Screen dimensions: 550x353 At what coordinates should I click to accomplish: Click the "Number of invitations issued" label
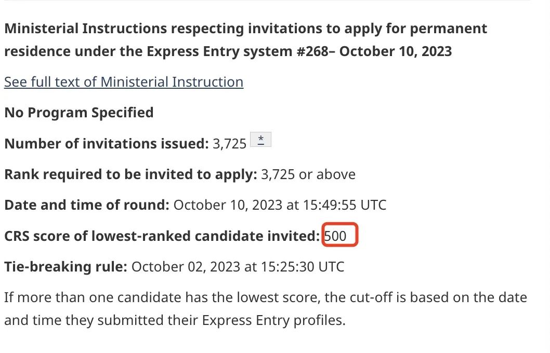[106, 144]
